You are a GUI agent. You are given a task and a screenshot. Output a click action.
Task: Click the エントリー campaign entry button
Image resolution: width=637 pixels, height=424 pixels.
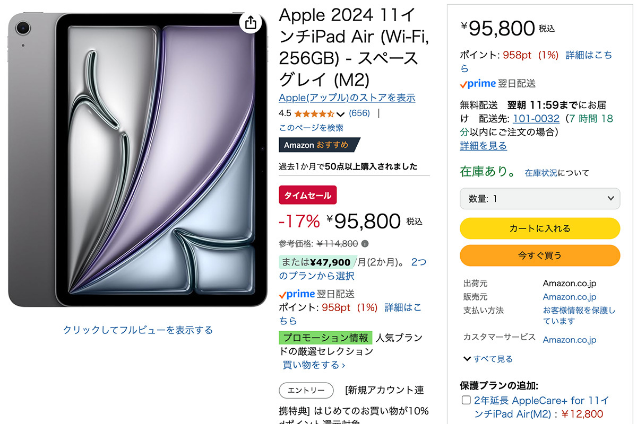306,391
